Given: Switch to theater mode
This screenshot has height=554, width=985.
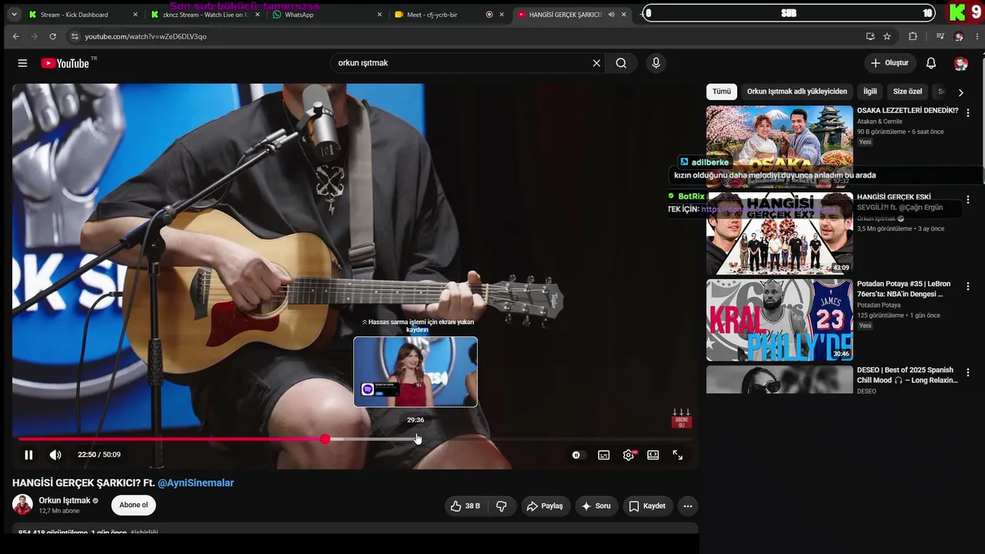Looking at the screenshot, I should (653, 455).
